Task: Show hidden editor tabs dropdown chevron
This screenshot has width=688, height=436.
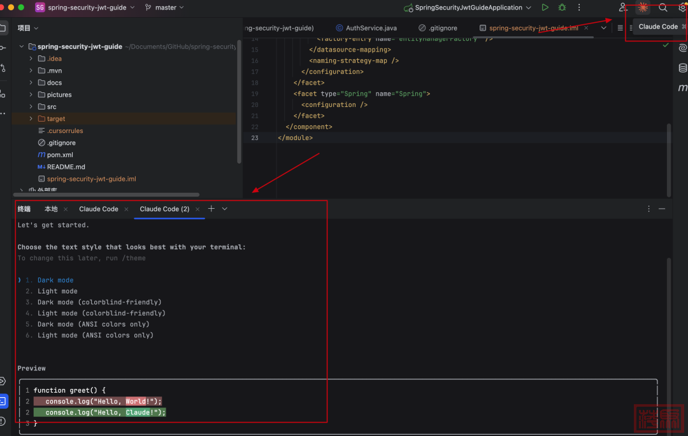Action: (603, 28)
